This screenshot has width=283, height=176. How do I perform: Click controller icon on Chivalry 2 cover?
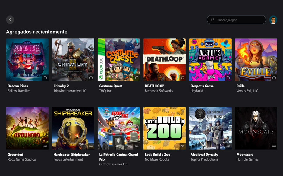click(91, 78)
